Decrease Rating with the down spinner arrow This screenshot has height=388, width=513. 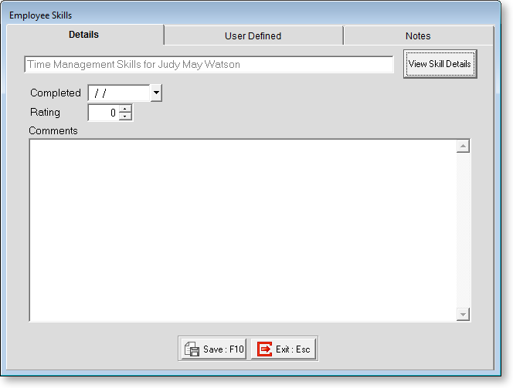(x=126, y=116)
